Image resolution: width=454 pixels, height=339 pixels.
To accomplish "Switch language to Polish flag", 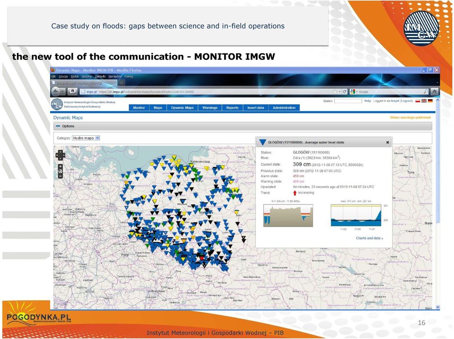I will coord(418,101).
